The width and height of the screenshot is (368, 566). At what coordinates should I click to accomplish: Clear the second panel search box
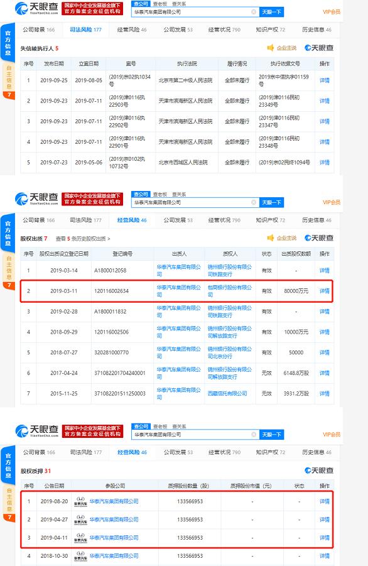254,202
